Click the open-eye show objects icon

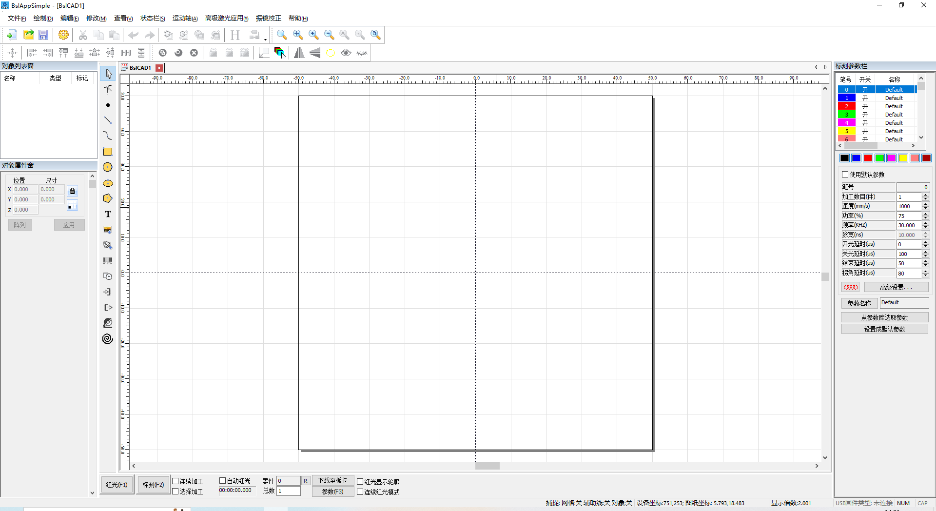coord(346,53)
